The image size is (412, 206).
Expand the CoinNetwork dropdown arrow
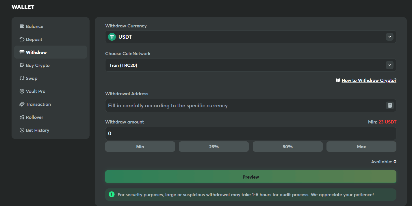click(x=389, y=65)
